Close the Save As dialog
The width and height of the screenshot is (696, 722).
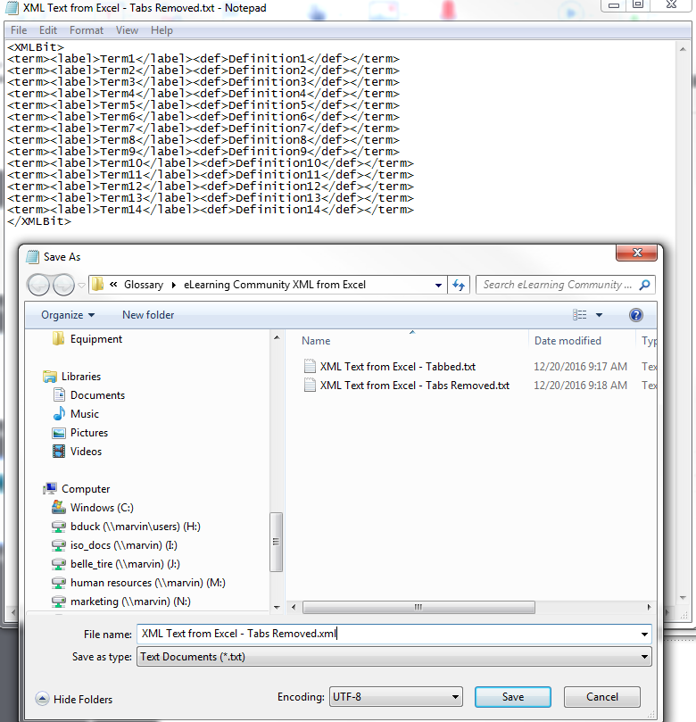(637, 253)
